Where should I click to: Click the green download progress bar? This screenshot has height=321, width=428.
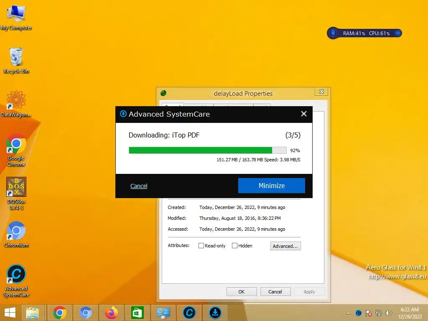click(208, 150)
